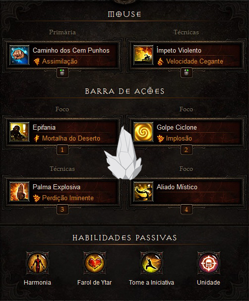Click action bar slot key 4
Viewport: 249px width, 301px height.
(x=187, y=209)
